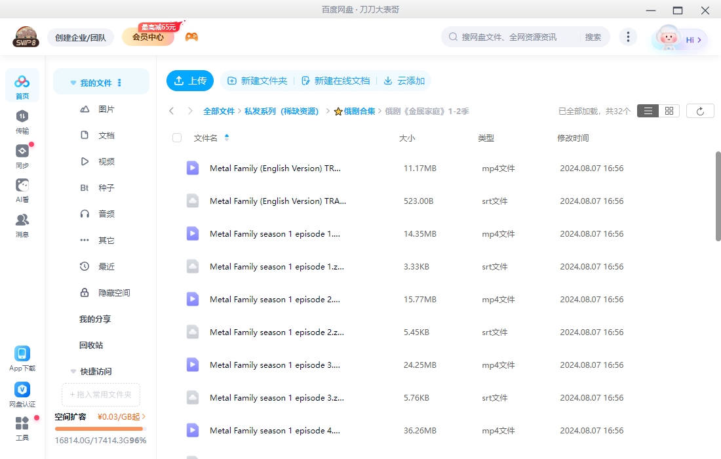
Task: Open 图片 category in sidebar
Action: pos(101,109)
